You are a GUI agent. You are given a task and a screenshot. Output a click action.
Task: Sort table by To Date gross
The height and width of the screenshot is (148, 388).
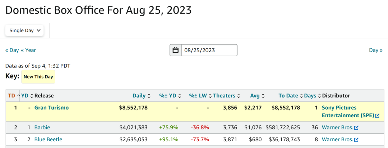290,96
